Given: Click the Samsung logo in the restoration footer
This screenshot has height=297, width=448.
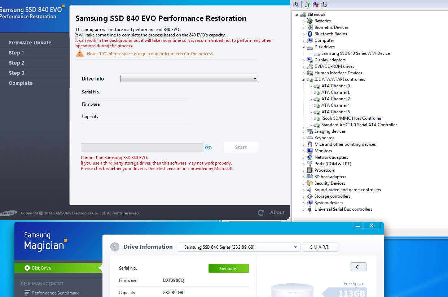Looking at the screenshot, I should point(8,213).
